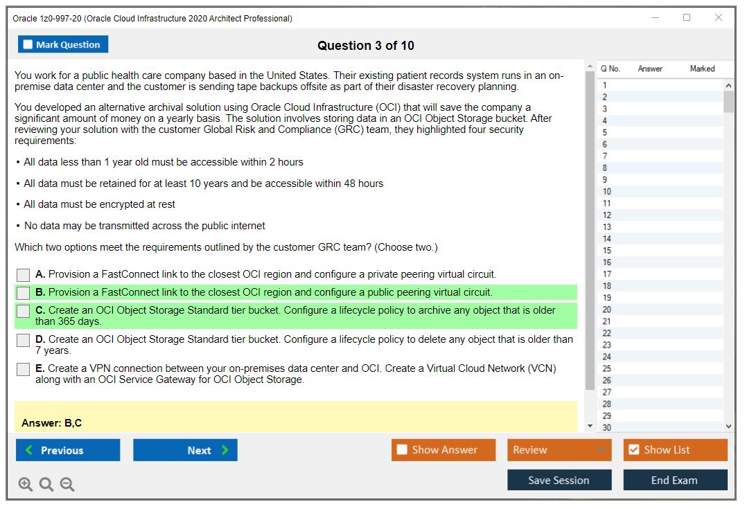Click the plain magnifier reset-zoom icon
Viewport: 745px width, 509px height.
[x=46, y=484]
